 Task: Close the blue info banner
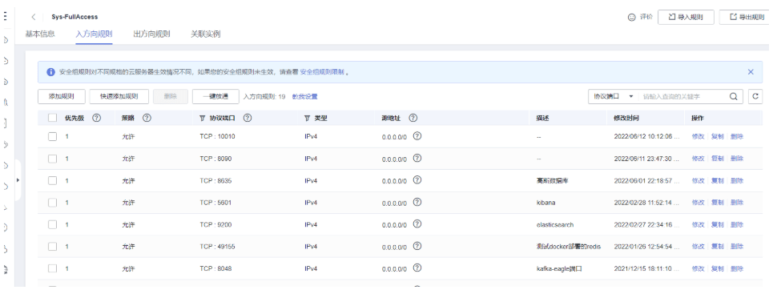tap(751, 72)
